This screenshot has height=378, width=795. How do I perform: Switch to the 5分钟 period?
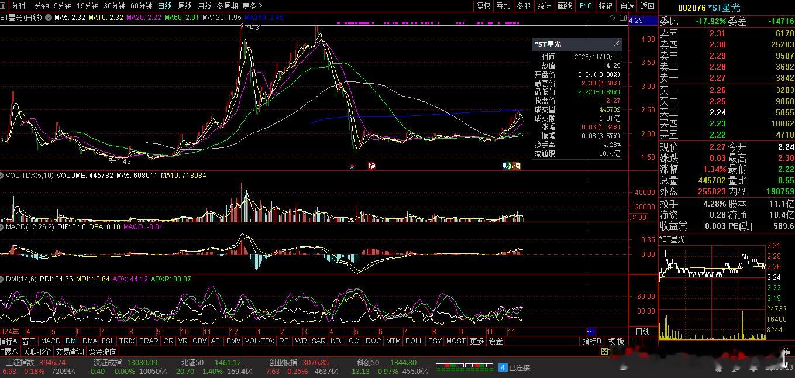point(63,6)
